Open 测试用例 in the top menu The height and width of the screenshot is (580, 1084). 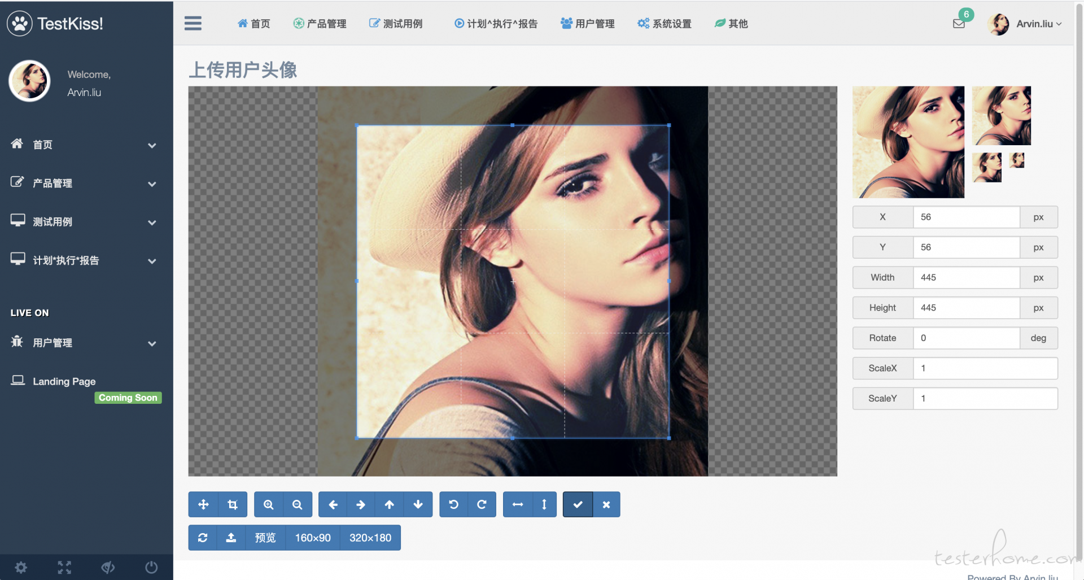tap(396, 24)
